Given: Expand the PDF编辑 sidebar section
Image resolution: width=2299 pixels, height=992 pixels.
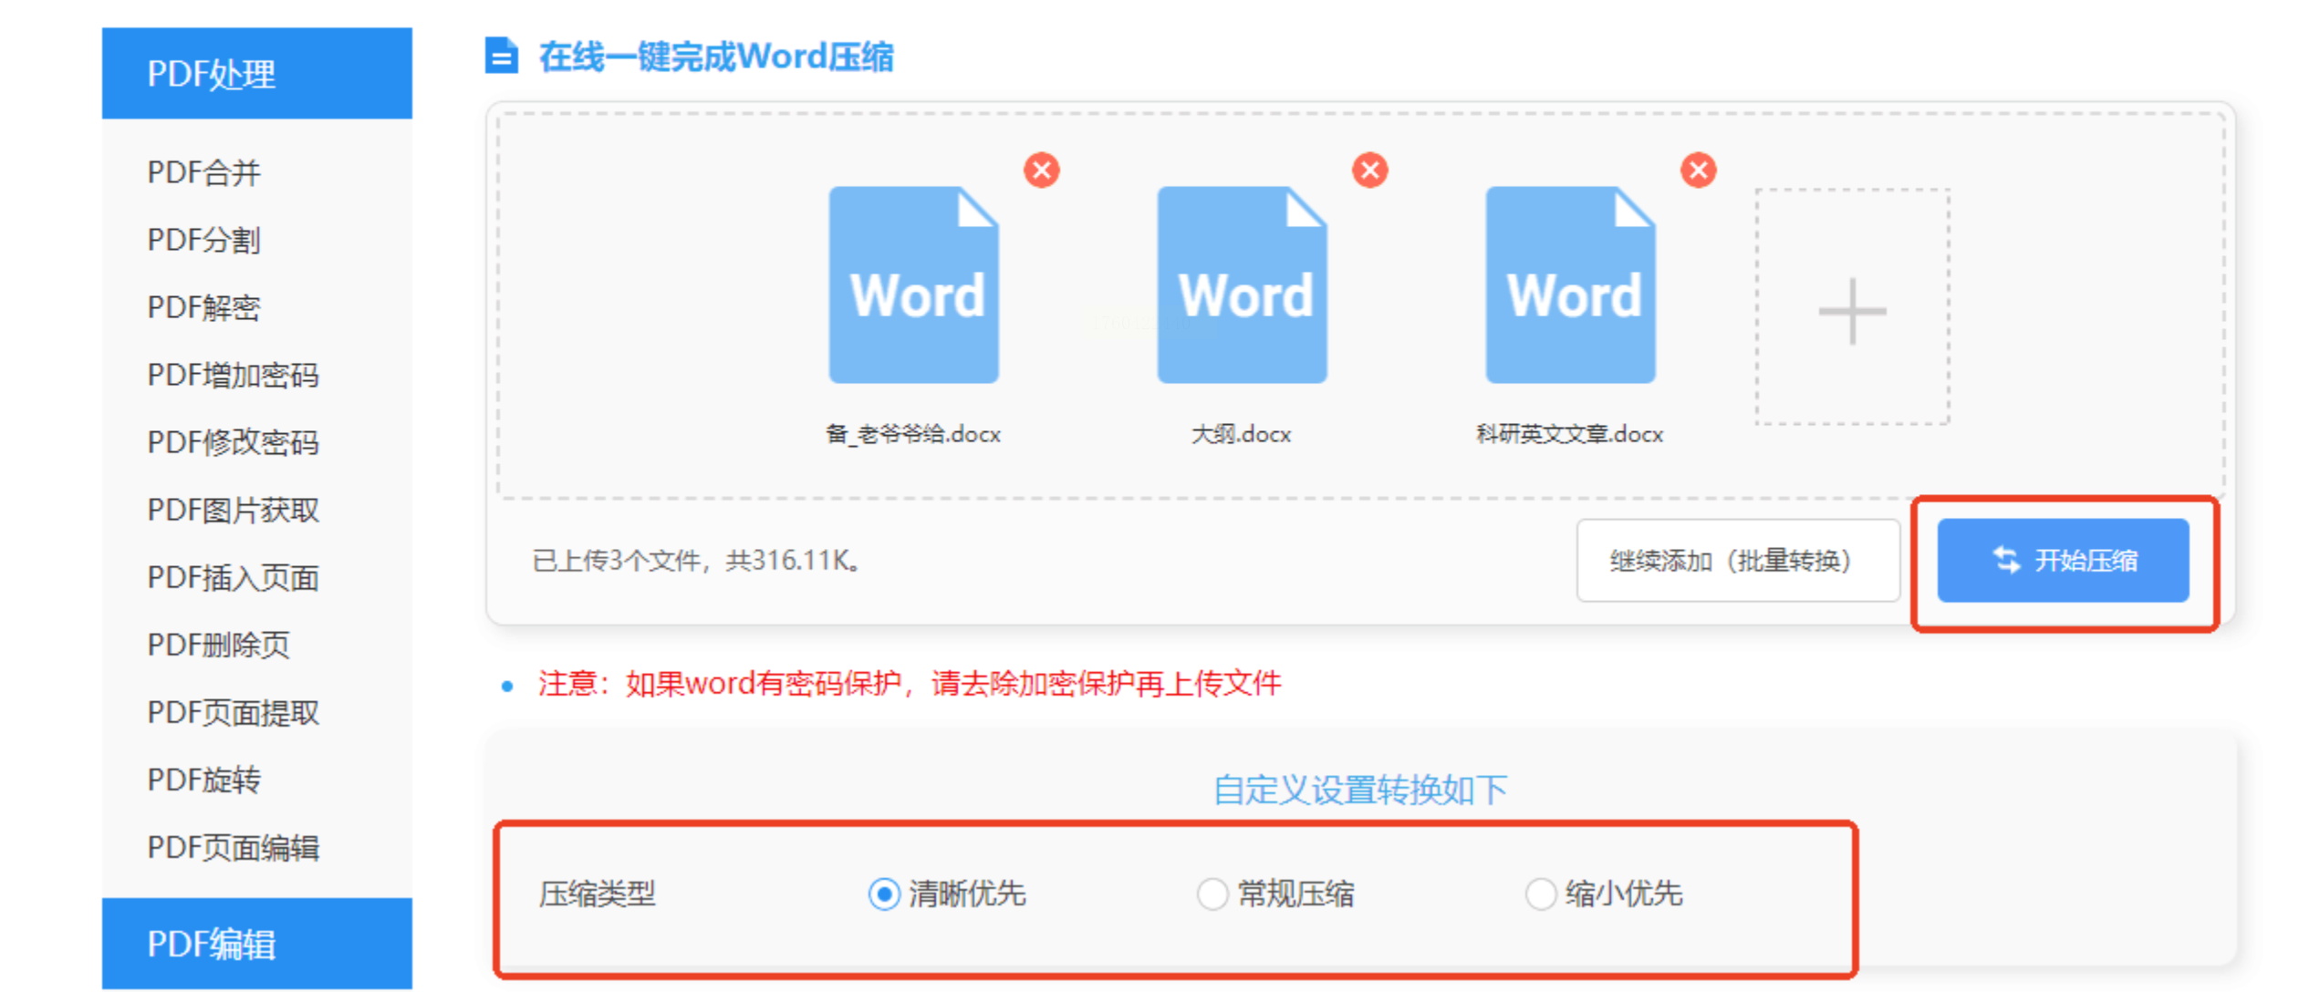Looking at the screenshot, I should (x=256, y=944).
